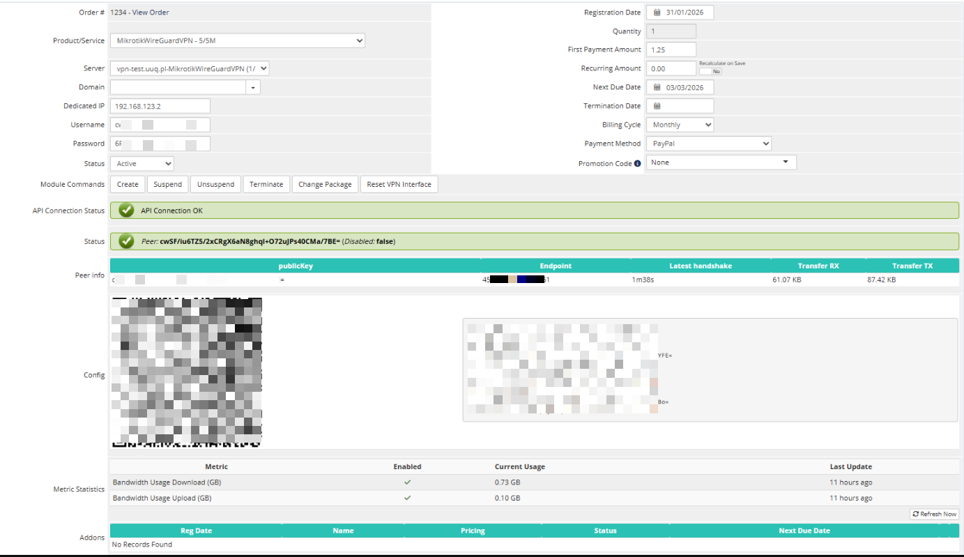Click the API Connection OK checkmark icon
The height and width of the screenshot is (557, 964).
pos(126,211)
